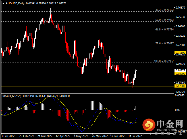187x139 pixels.
Task: Click the 17 Jun 2022 date label
Action: tap(117, 136)
